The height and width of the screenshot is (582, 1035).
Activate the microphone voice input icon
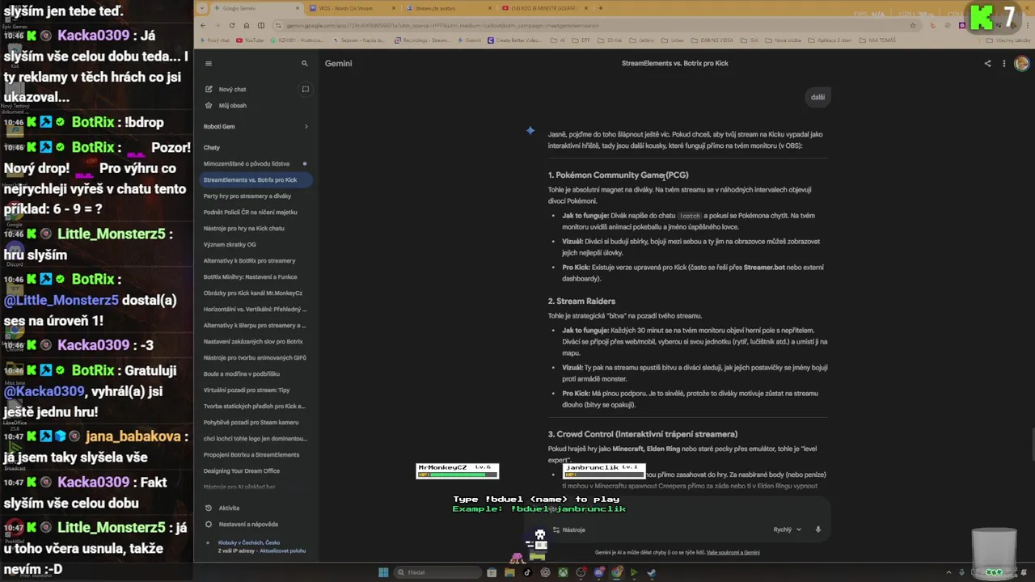pyautogui.click(x=817, y=529)
